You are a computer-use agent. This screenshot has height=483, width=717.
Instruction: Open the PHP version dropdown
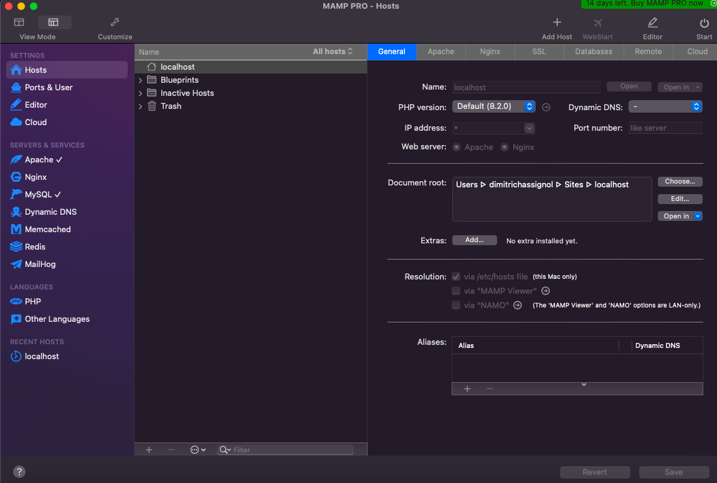(x=494, y=106)
